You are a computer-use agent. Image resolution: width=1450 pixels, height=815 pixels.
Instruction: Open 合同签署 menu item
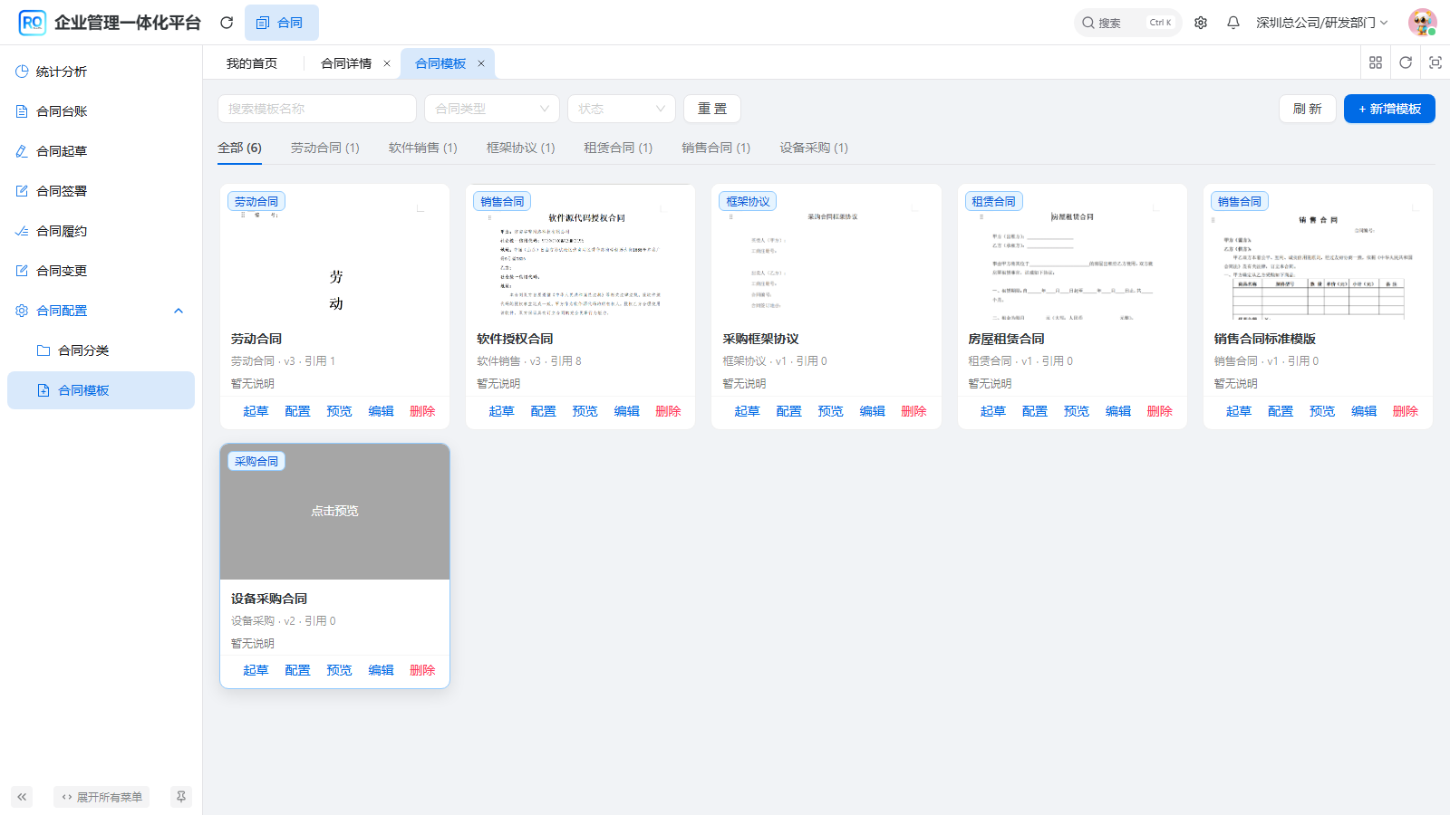click(x=101, y=191)
